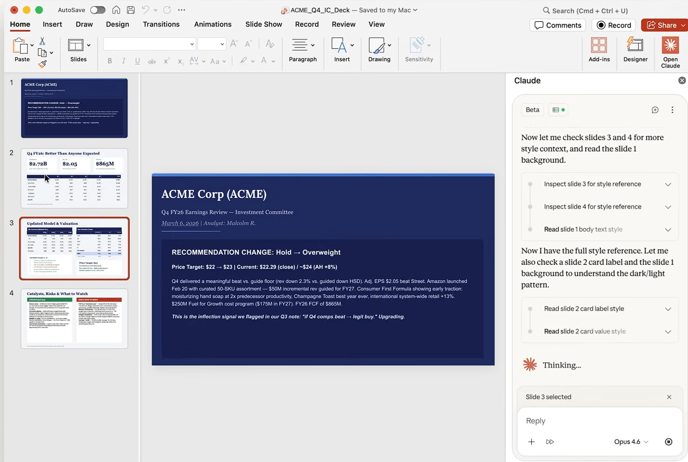Viewport: 688px width, 462px height.
Task: Open the Designer pane
Action: click(635, 50)
